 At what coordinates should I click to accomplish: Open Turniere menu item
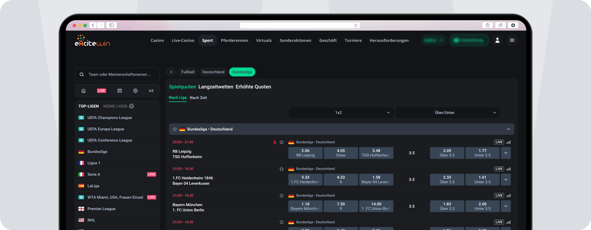pyautogui.click(x=353, y=40)
